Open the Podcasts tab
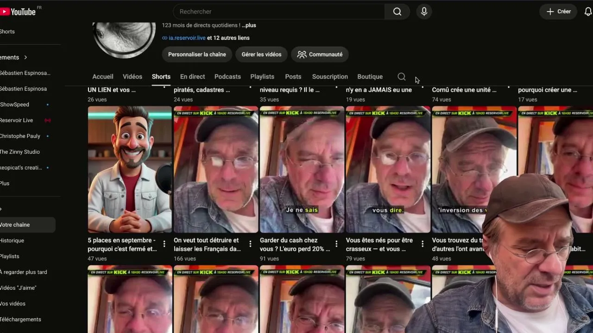Screen dimensions: 593x333 point(227,77)
